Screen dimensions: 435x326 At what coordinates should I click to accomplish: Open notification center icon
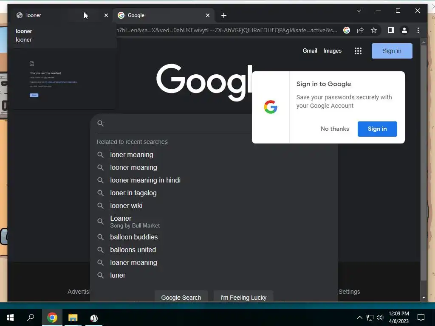[421, 318]
